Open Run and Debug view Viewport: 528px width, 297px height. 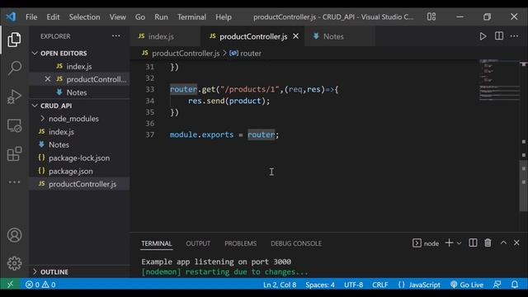(x=14, y=97)
